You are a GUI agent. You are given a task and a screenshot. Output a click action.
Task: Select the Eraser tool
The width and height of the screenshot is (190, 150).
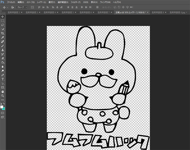point(3,58)
